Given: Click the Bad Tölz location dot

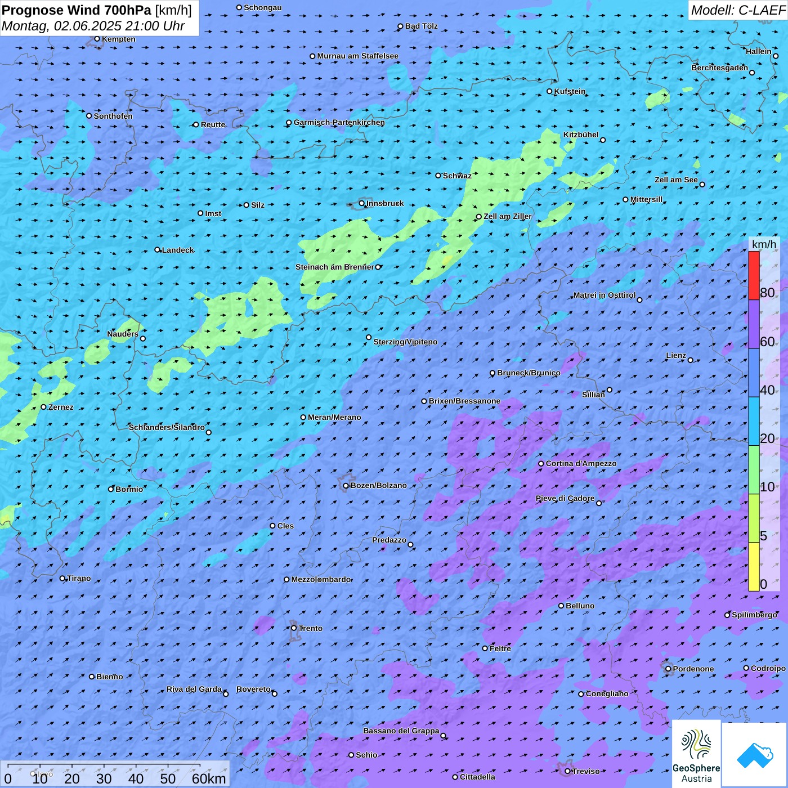Looking at the screenshot, I should (x=401, y=26).
